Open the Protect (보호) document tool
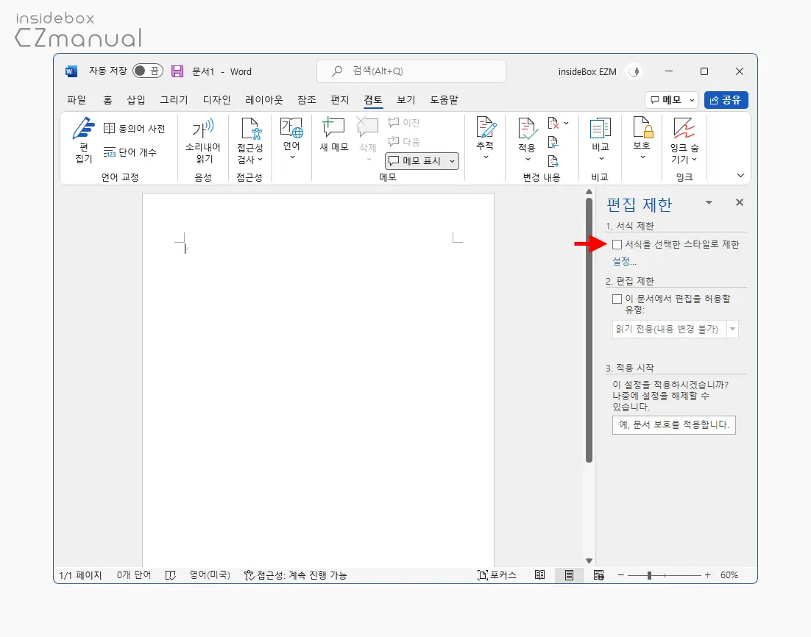811x637 pixels. [x=642, y=138]
